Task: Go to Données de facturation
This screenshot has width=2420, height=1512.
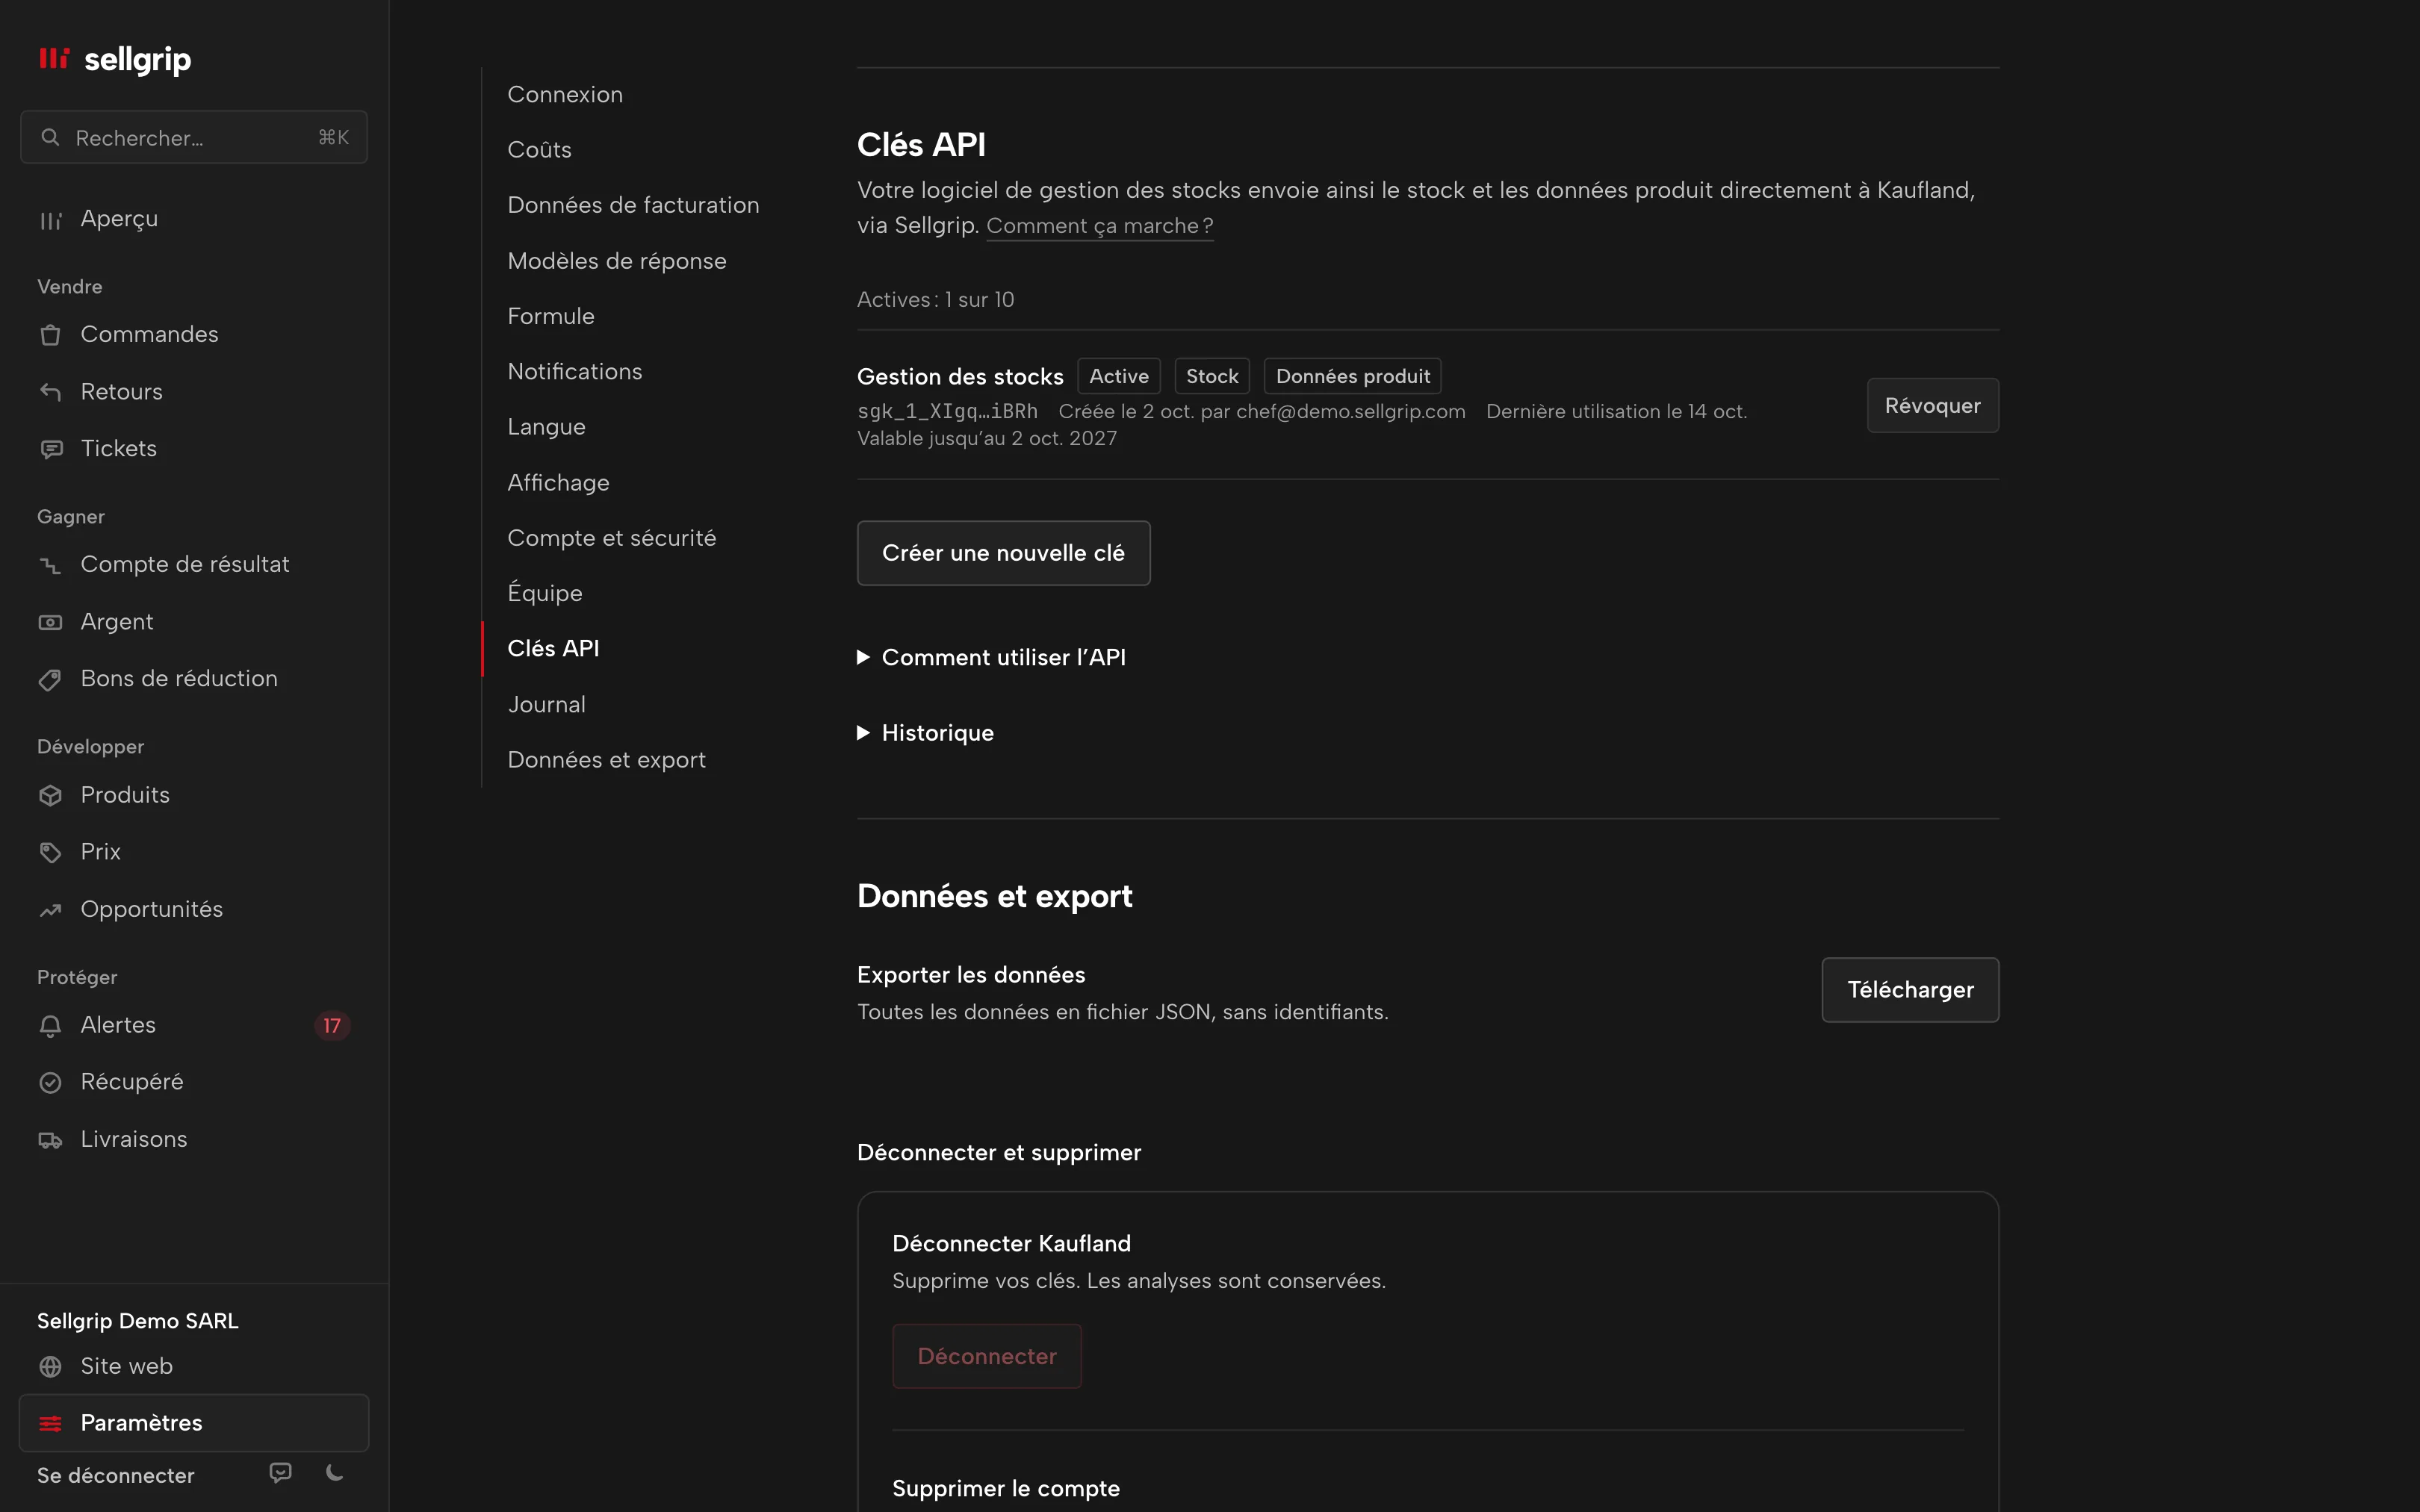Action: click(x=633, y=205)
